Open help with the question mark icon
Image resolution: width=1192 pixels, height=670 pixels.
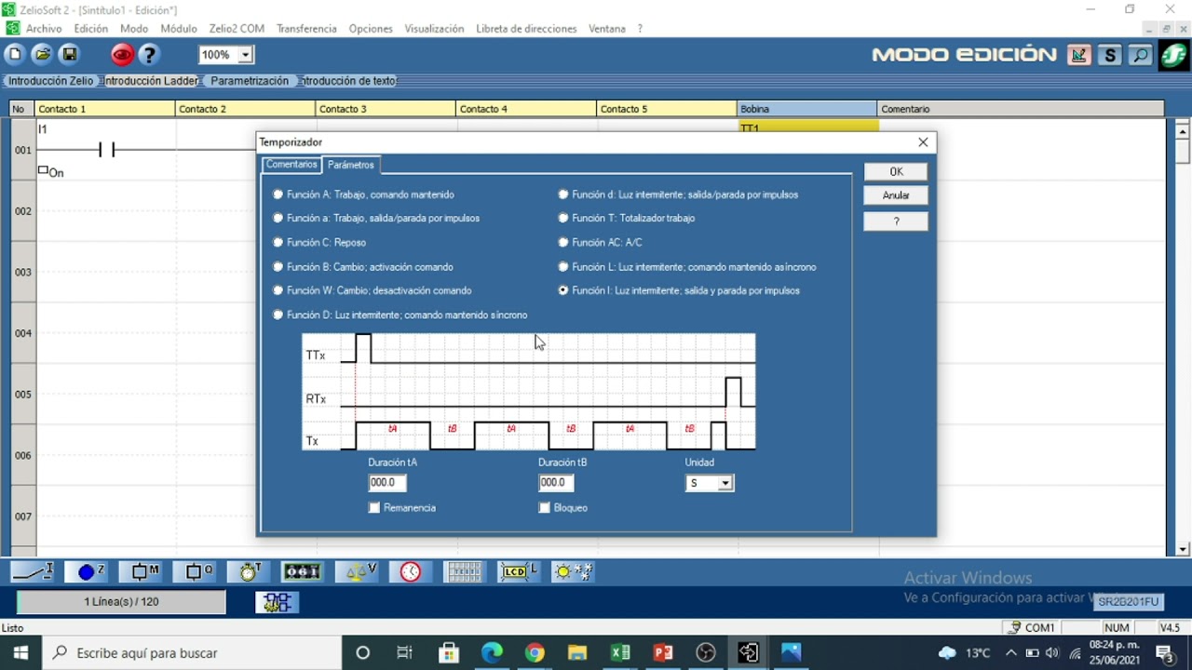tap(149, 55)
